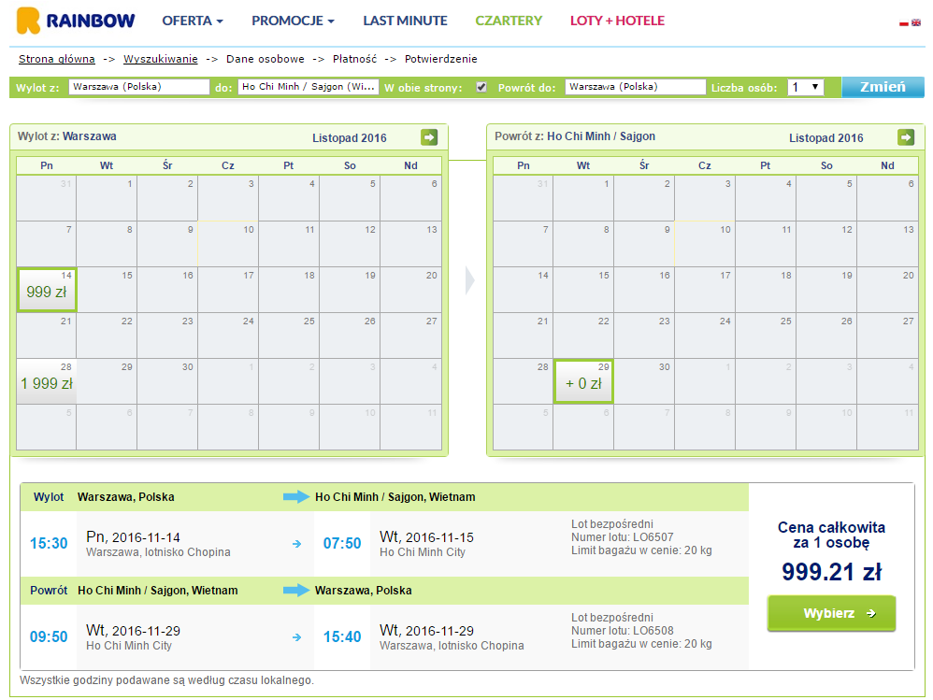Go to next month in departure calendar
The width and height of the screenshot is (933, 700).
(x=429, y=137)
